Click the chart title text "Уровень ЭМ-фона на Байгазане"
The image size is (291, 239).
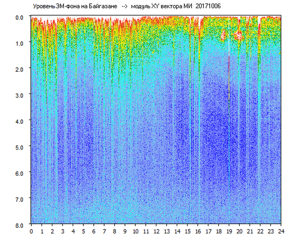point(75,6)
